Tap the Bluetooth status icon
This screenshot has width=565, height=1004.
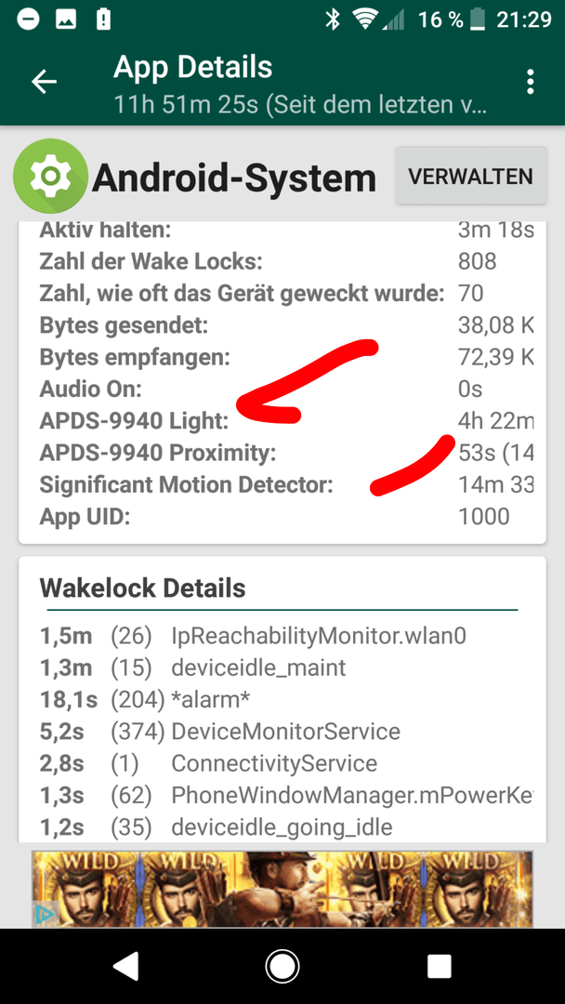(333, 20)
